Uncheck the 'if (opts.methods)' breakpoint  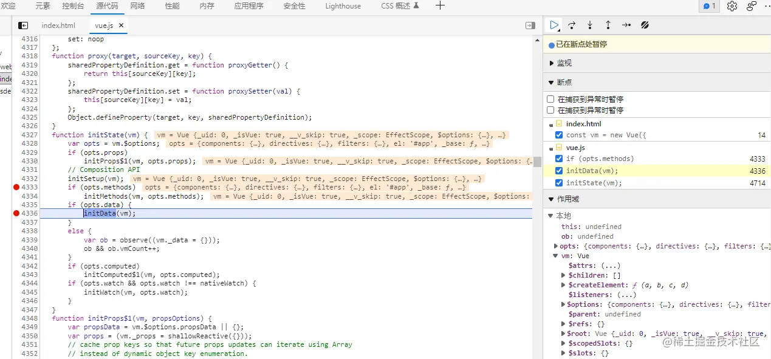point(559,159)
